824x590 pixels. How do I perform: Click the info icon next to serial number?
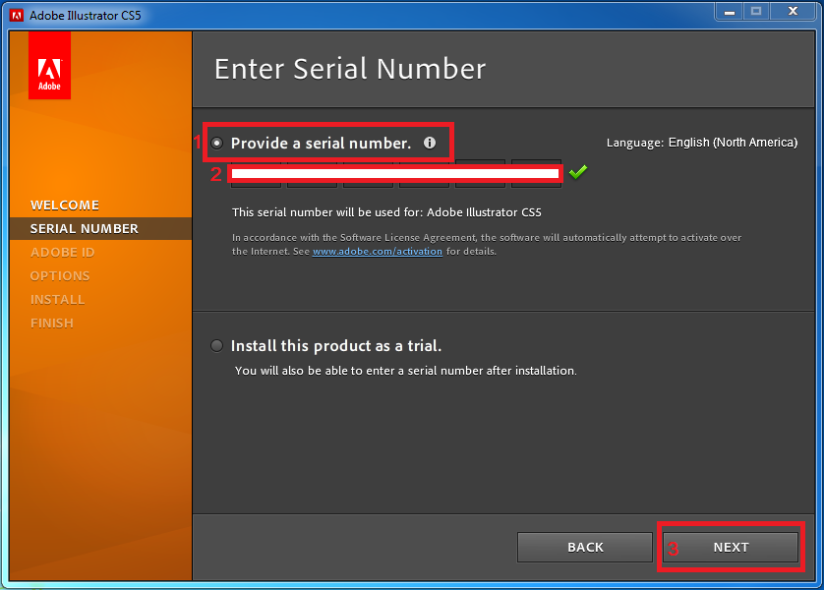430,143
